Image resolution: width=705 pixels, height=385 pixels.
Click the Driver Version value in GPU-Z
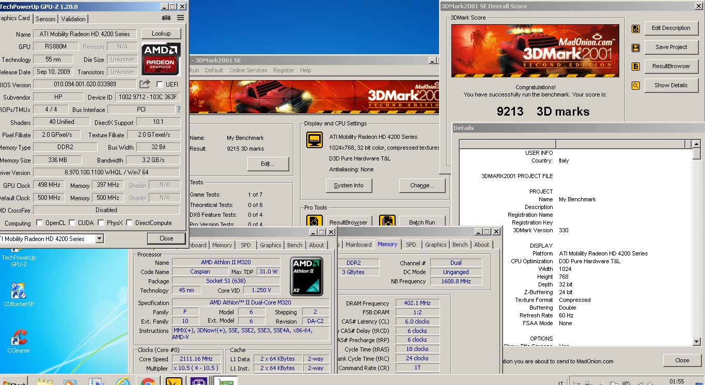coord(106,173)
